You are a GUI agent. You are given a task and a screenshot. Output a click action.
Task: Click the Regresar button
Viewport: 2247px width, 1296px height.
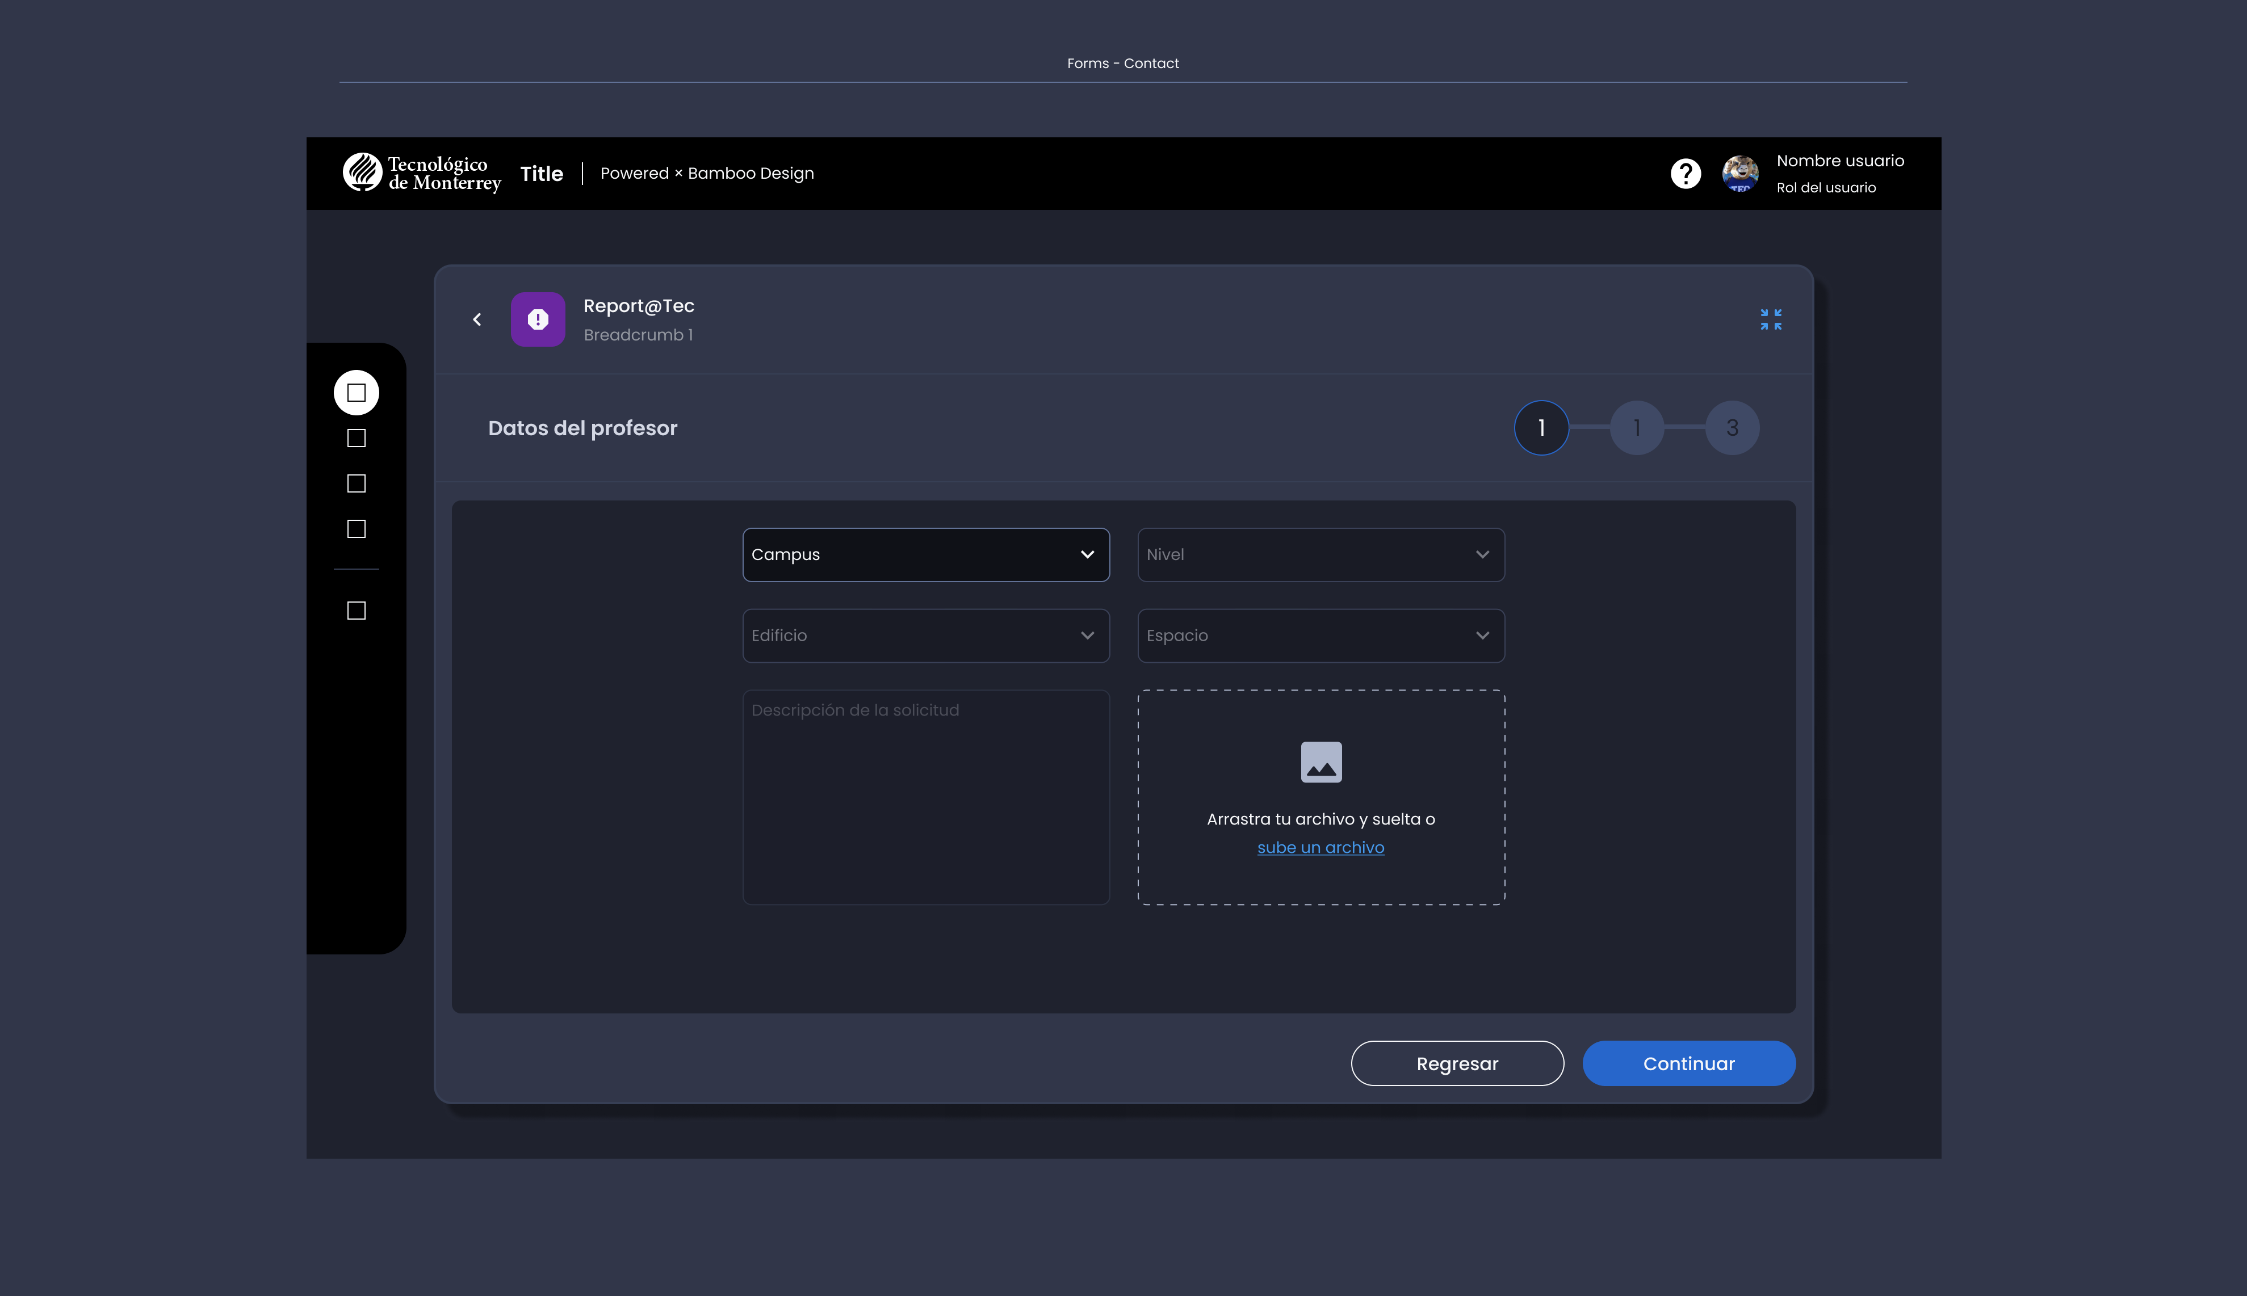1457,1064
